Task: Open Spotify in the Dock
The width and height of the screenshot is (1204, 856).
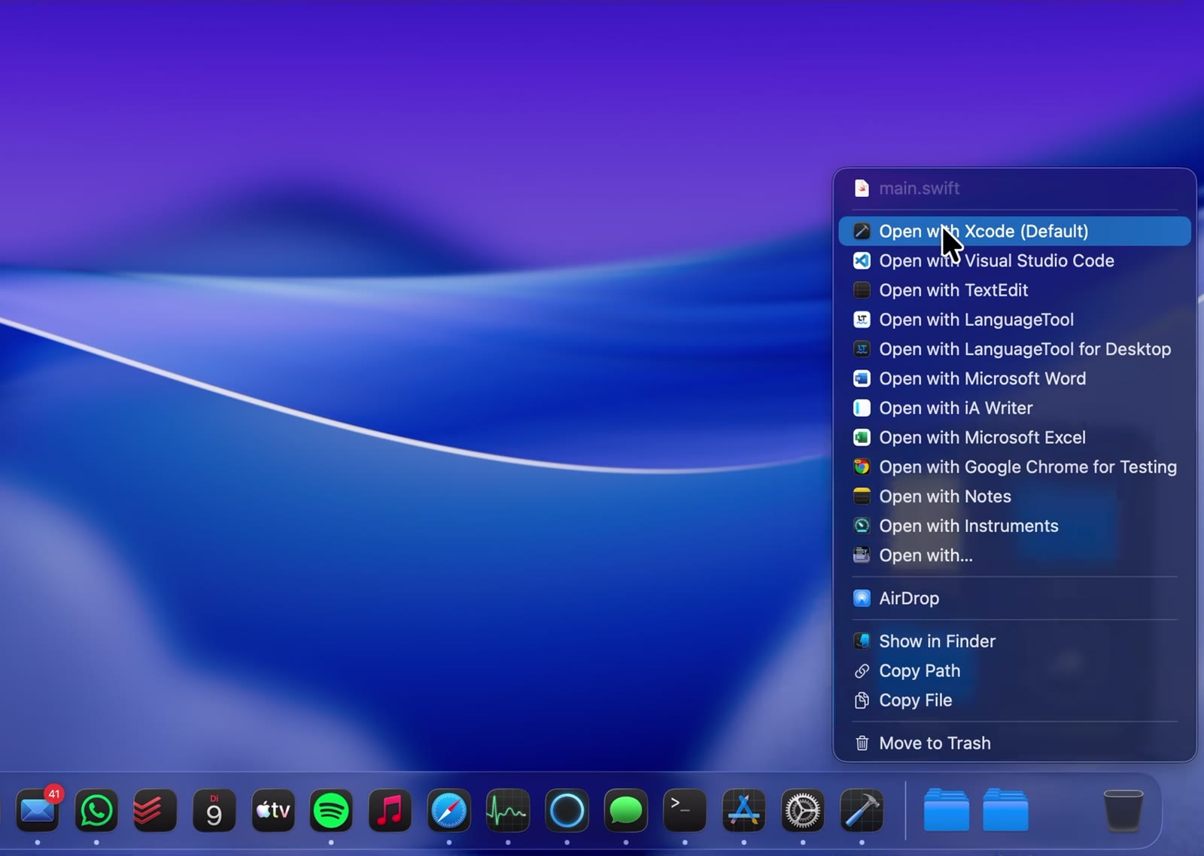Action: [x=331, y=810]
